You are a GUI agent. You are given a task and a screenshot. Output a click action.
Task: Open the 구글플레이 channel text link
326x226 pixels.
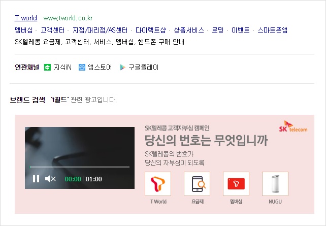(x=144, y=68)
